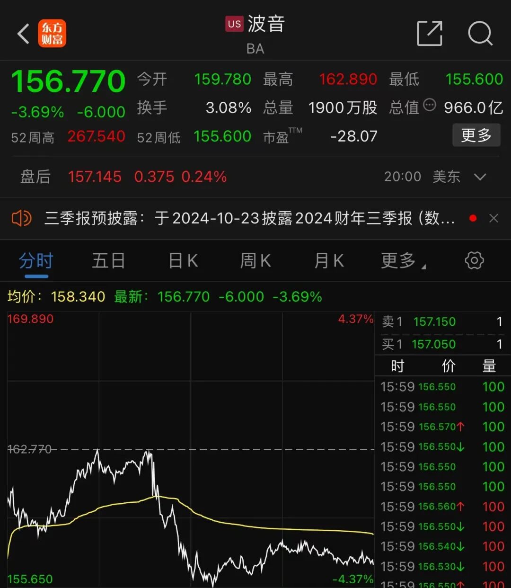
Task: Tap the 今开 value 159.780
Action: coord(223,79)
